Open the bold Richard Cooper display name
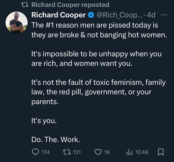Screen dimensions: 174x162 tap(58, 15)
